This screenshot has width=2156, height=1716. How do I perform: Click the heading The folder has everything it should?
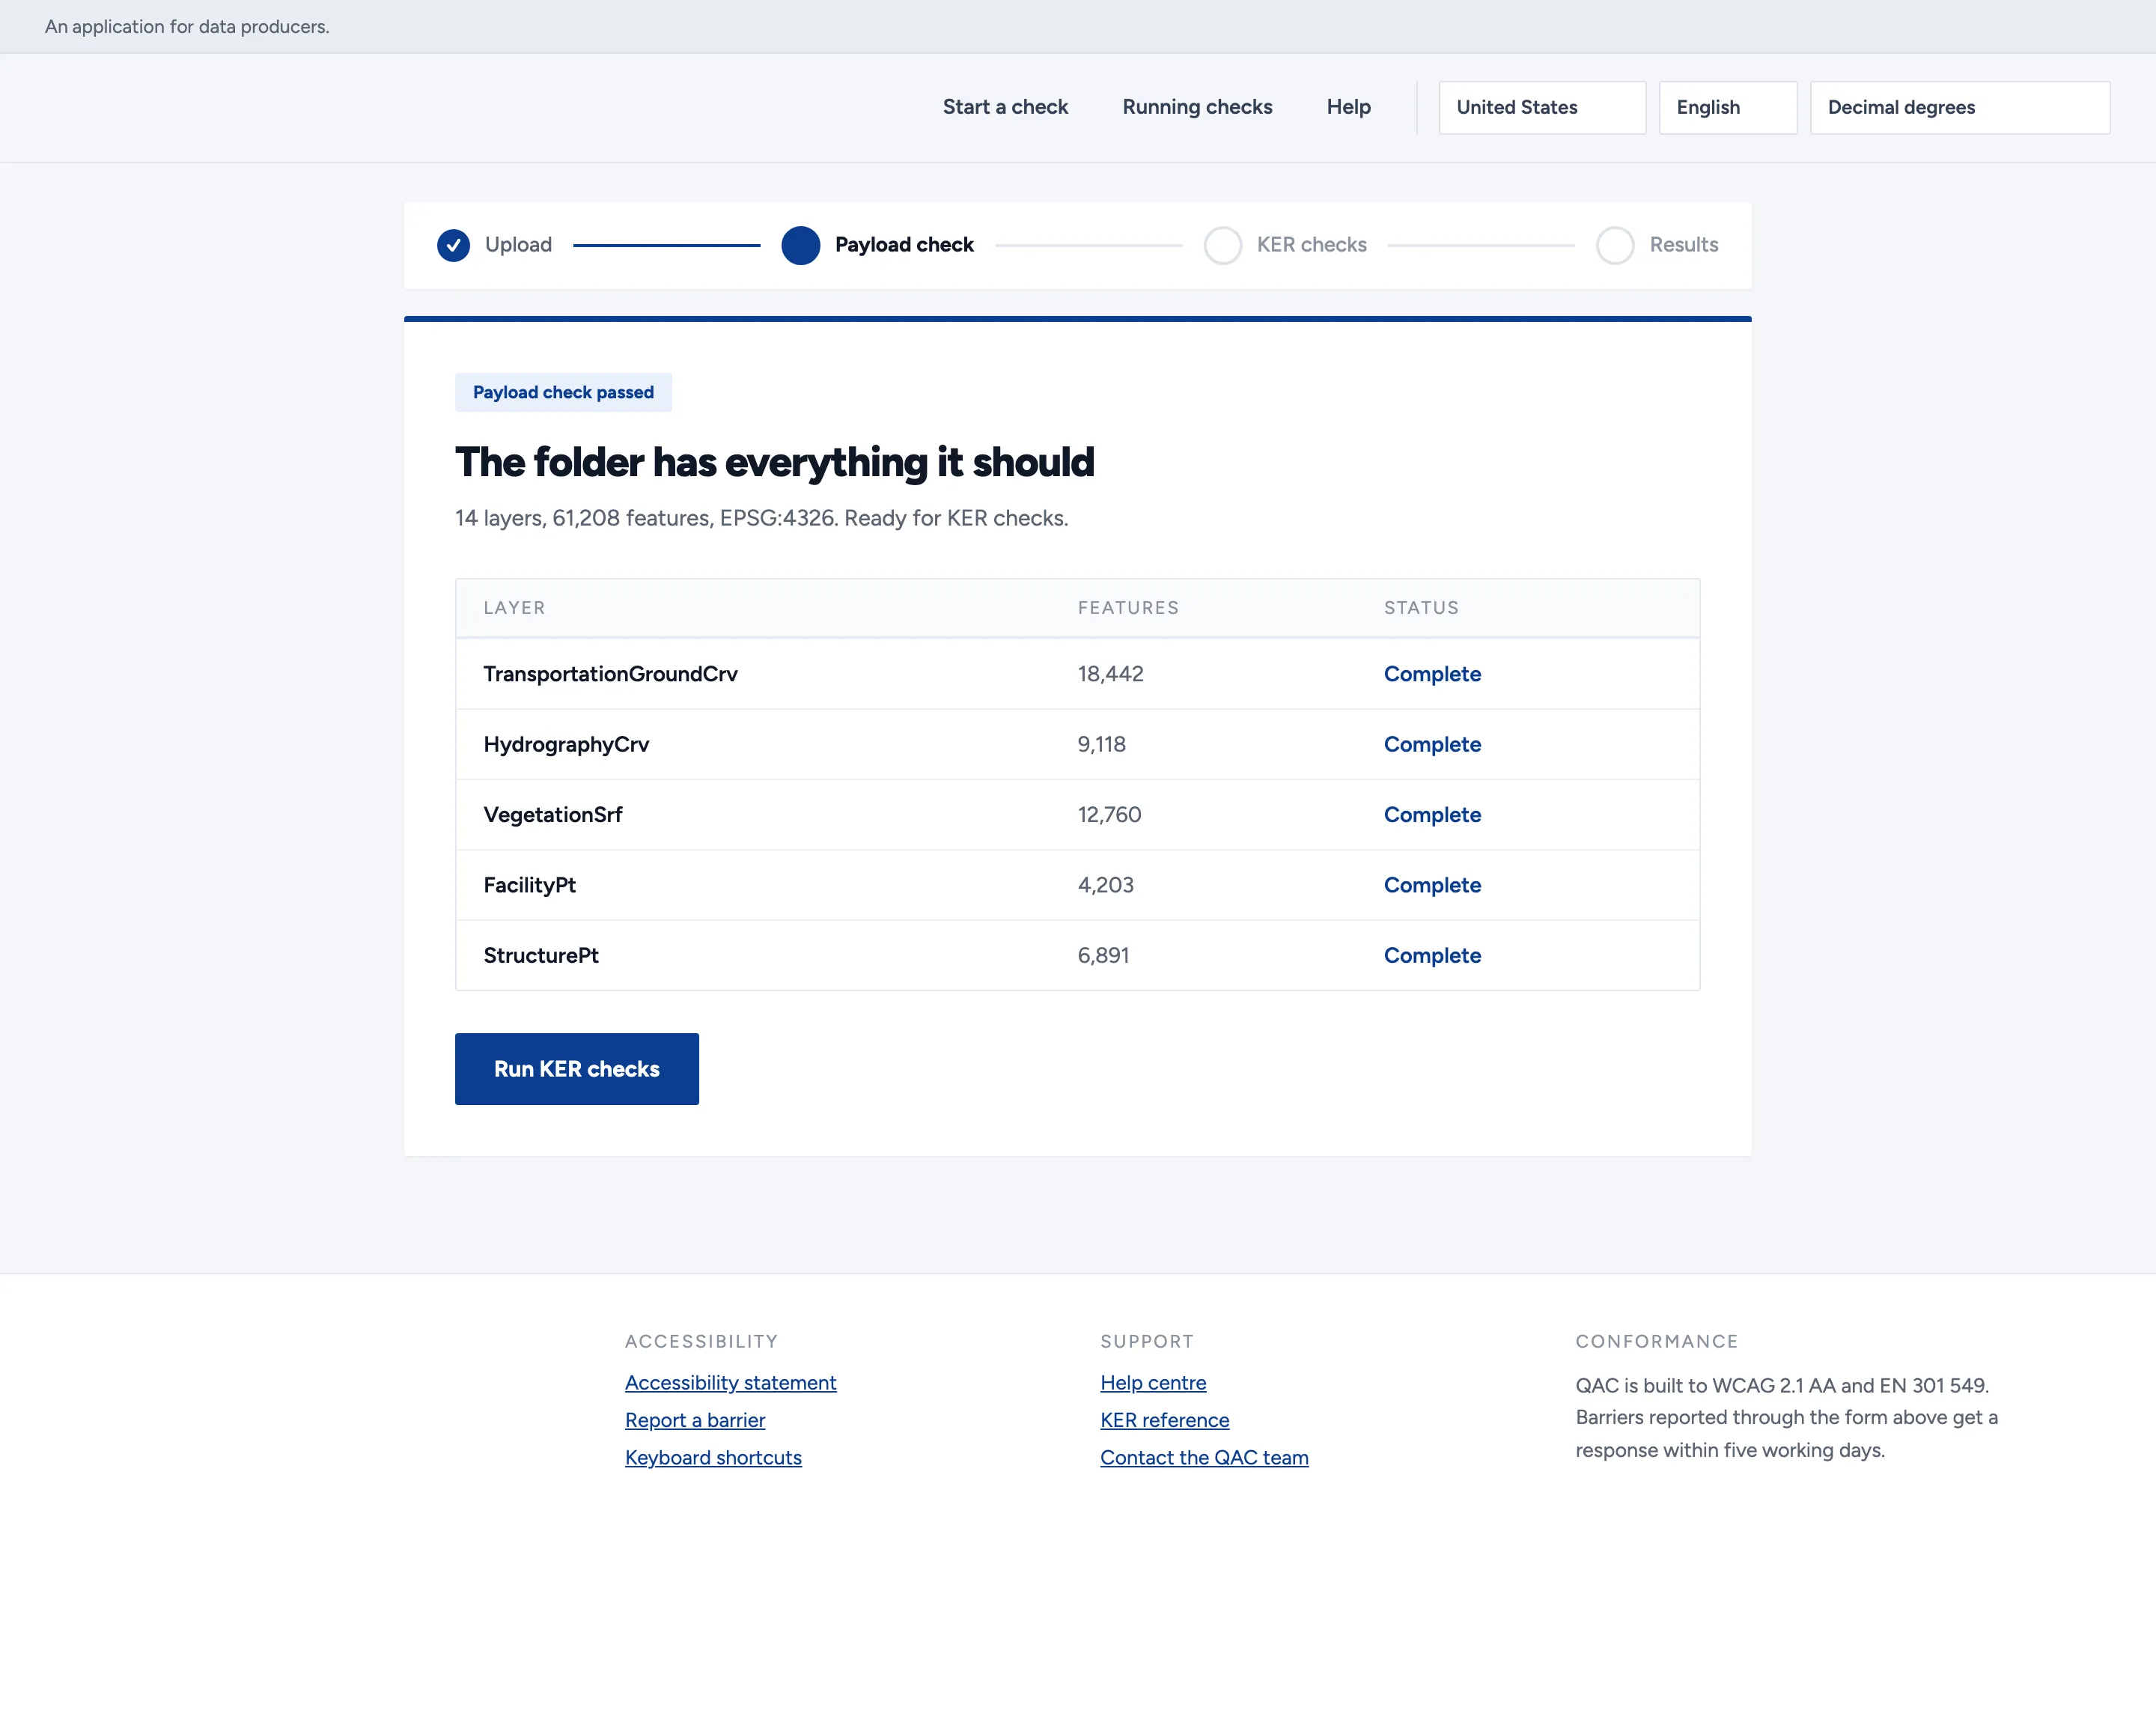(x=774, y=463)
